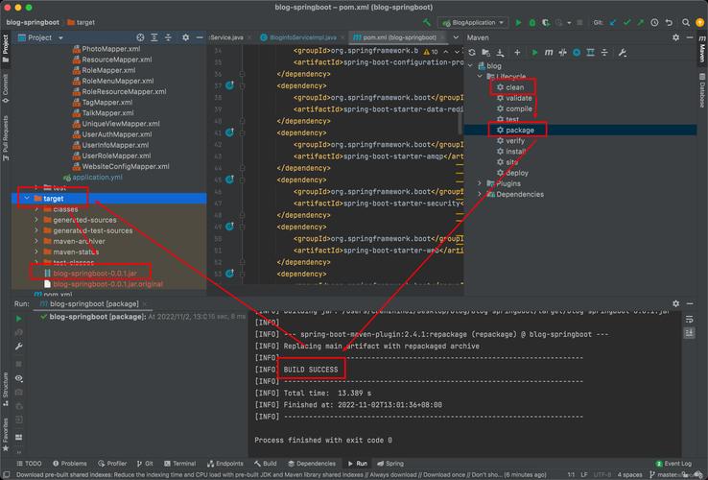This screenshot has height=480, width=708.
Task: Click Git Update Project blue arrow
Action: [613, 22]
